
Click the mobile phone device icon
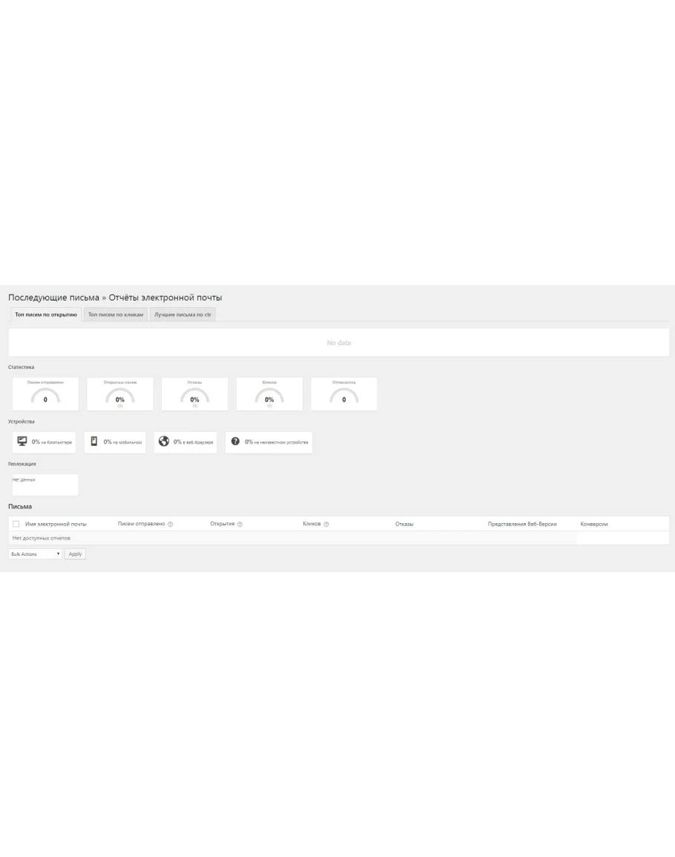tap(94, 441)
